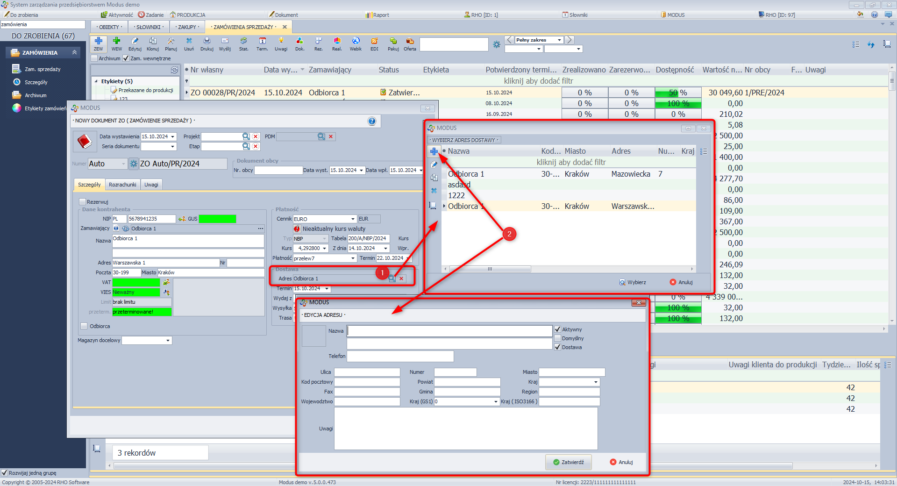Click the Nazwa input field in address editor
Image resolution: width=897 pixels, height=486 pixels.
[x=449, y=331]
